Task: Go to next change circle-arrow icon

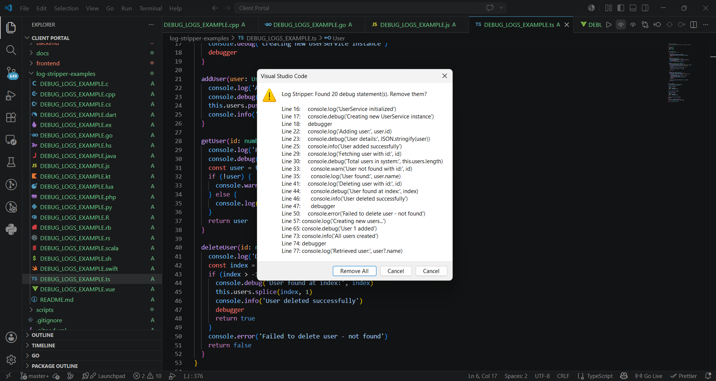Action: tap(681, 25)
